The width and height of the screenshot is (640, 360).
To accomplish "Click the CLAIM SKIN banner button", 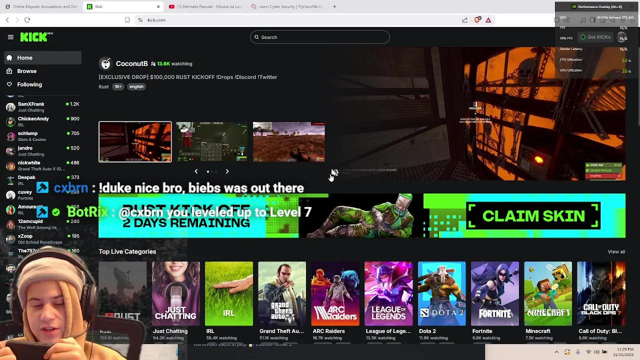I will pyautogui.click(x=533, y=215).
